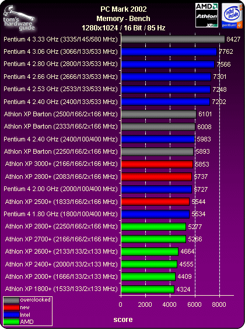This screenshot has width=245, height=329.
Task: Click the overclocked legend text
Action: point(35,300)
